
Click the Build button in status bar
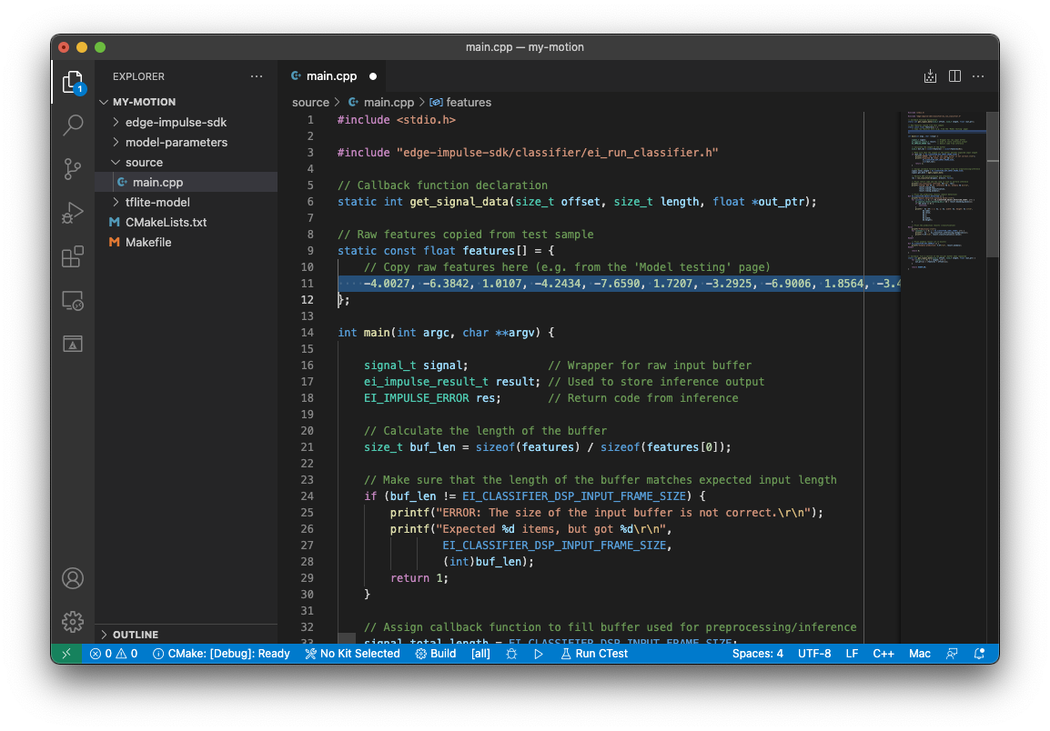coord(436,654)
